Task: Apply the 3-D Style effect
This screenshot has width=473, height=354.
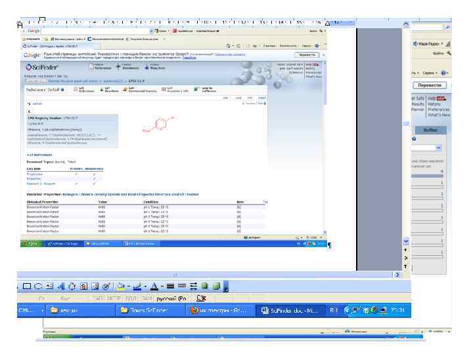Action: tap(216, 286)
